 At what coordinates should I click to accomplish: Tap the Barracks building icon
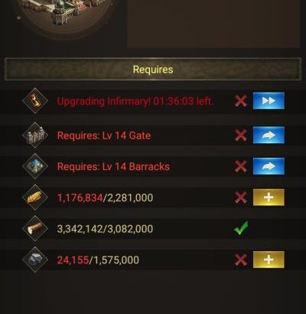(35, 166)
